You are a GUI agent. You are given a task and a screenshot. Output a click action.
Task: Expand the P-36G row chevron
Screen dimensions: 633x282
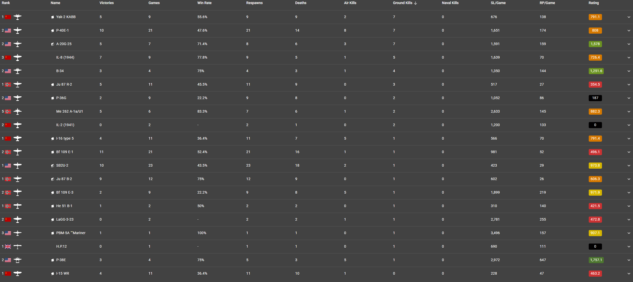(x=629, y=98)
